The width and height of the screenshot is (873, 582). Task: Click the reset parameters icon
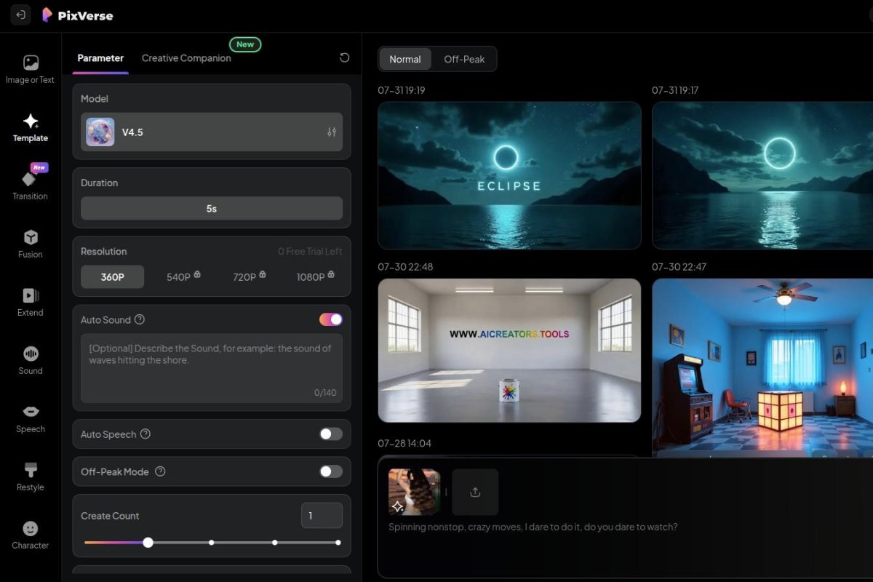344,57
